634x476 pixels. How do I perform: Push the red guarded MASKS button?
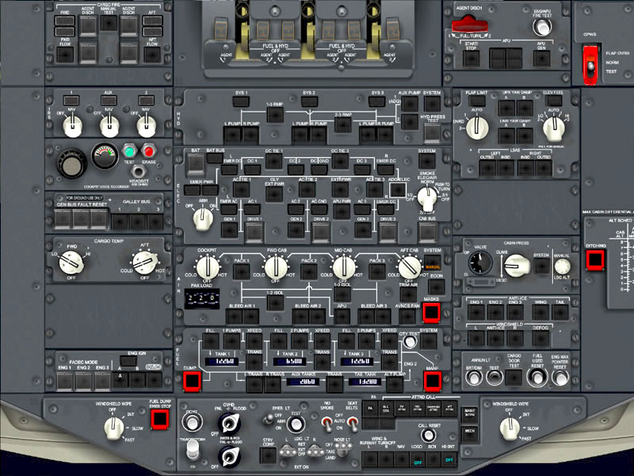pyautogui.click(x=431, y=312)
